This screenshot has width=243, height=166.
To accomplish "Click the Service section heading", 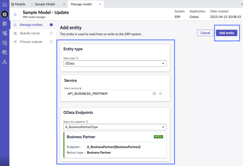I will coord(70,81).
